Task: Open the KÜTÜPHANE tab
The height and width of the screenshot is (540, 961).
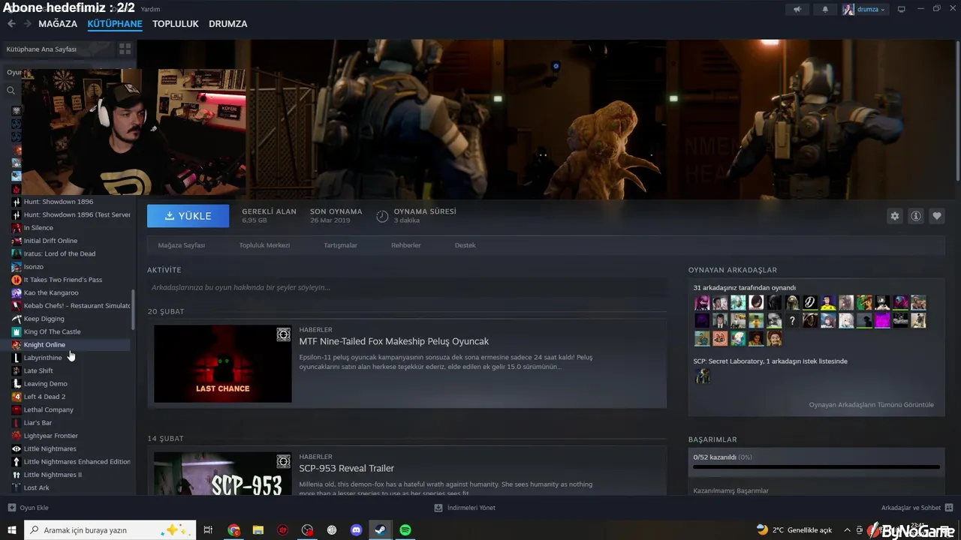Action: 115,24
